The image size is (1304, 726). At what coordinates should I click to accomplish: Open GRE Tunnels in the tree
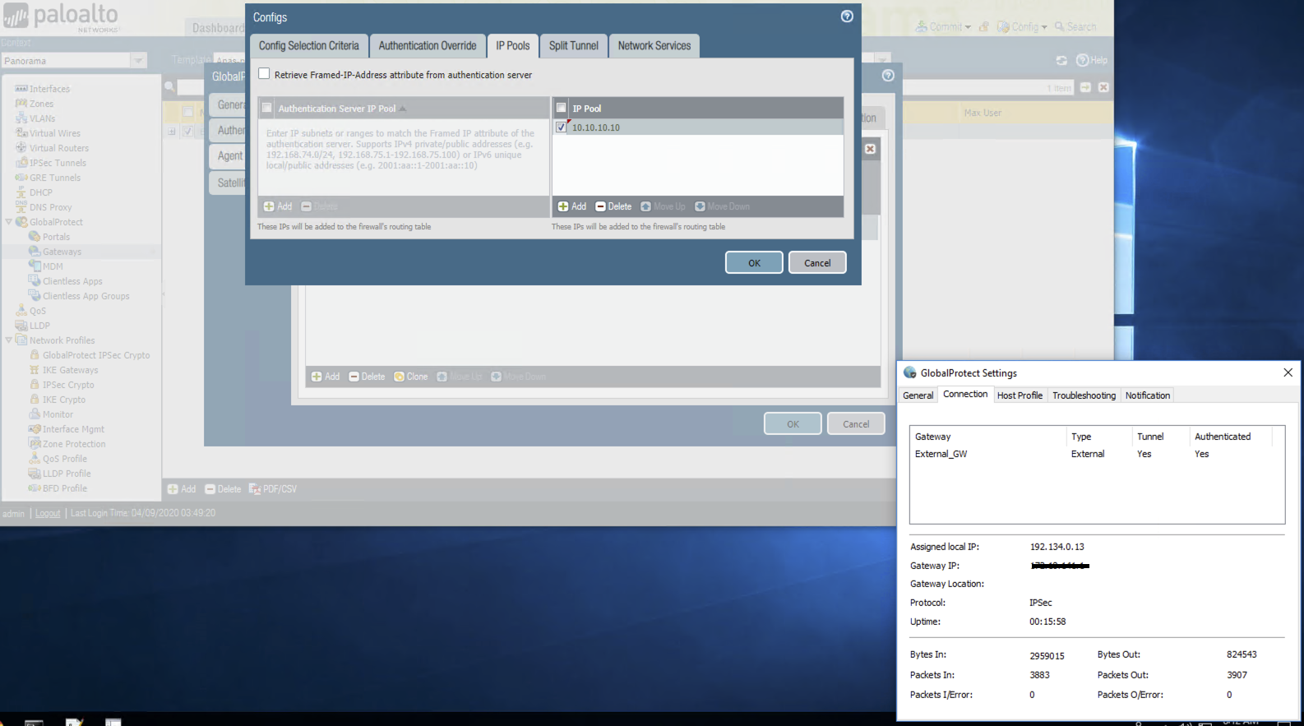click(x=55, y=178)
